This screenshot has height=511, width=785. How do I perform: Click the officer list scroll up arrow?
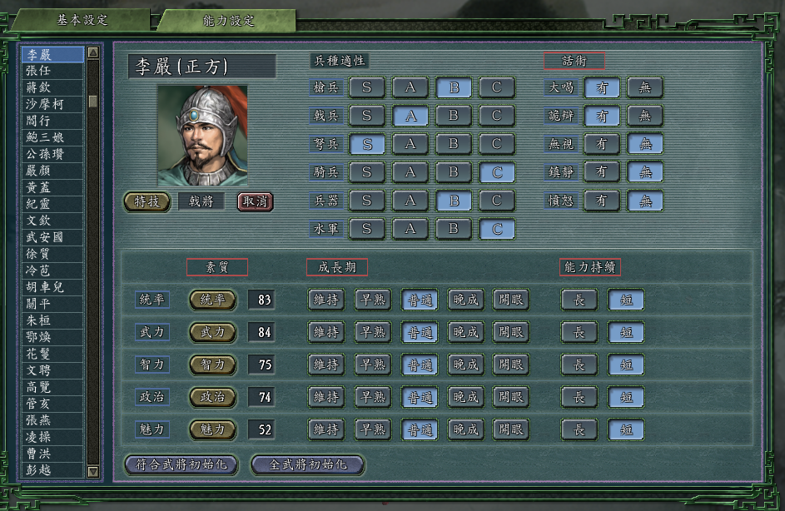pos(93,52)
